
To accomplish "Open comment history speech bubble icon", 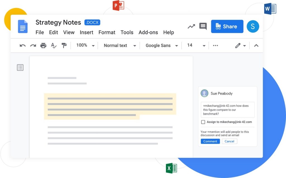I will [203, 26].
